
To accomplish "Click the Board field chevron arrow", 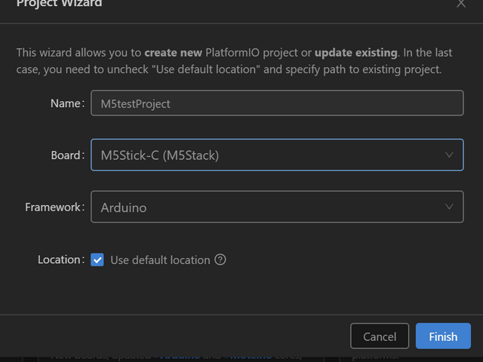I will [x=449, y=155].
